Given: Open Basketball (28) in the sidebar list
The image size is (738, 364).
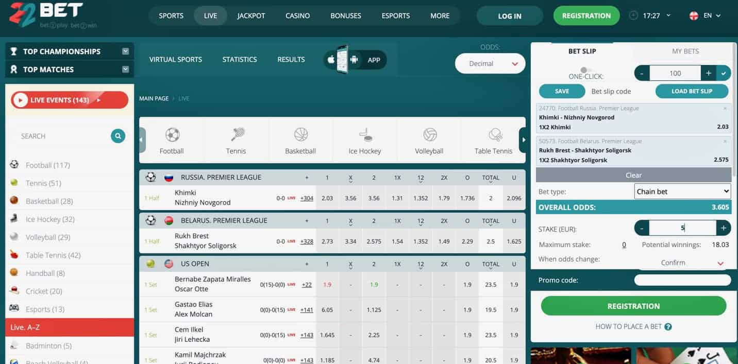Looking at the screenshot, I should [x=49, y=201].
